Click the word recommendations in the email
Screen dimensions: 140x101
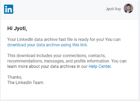(x=25, y=61)
